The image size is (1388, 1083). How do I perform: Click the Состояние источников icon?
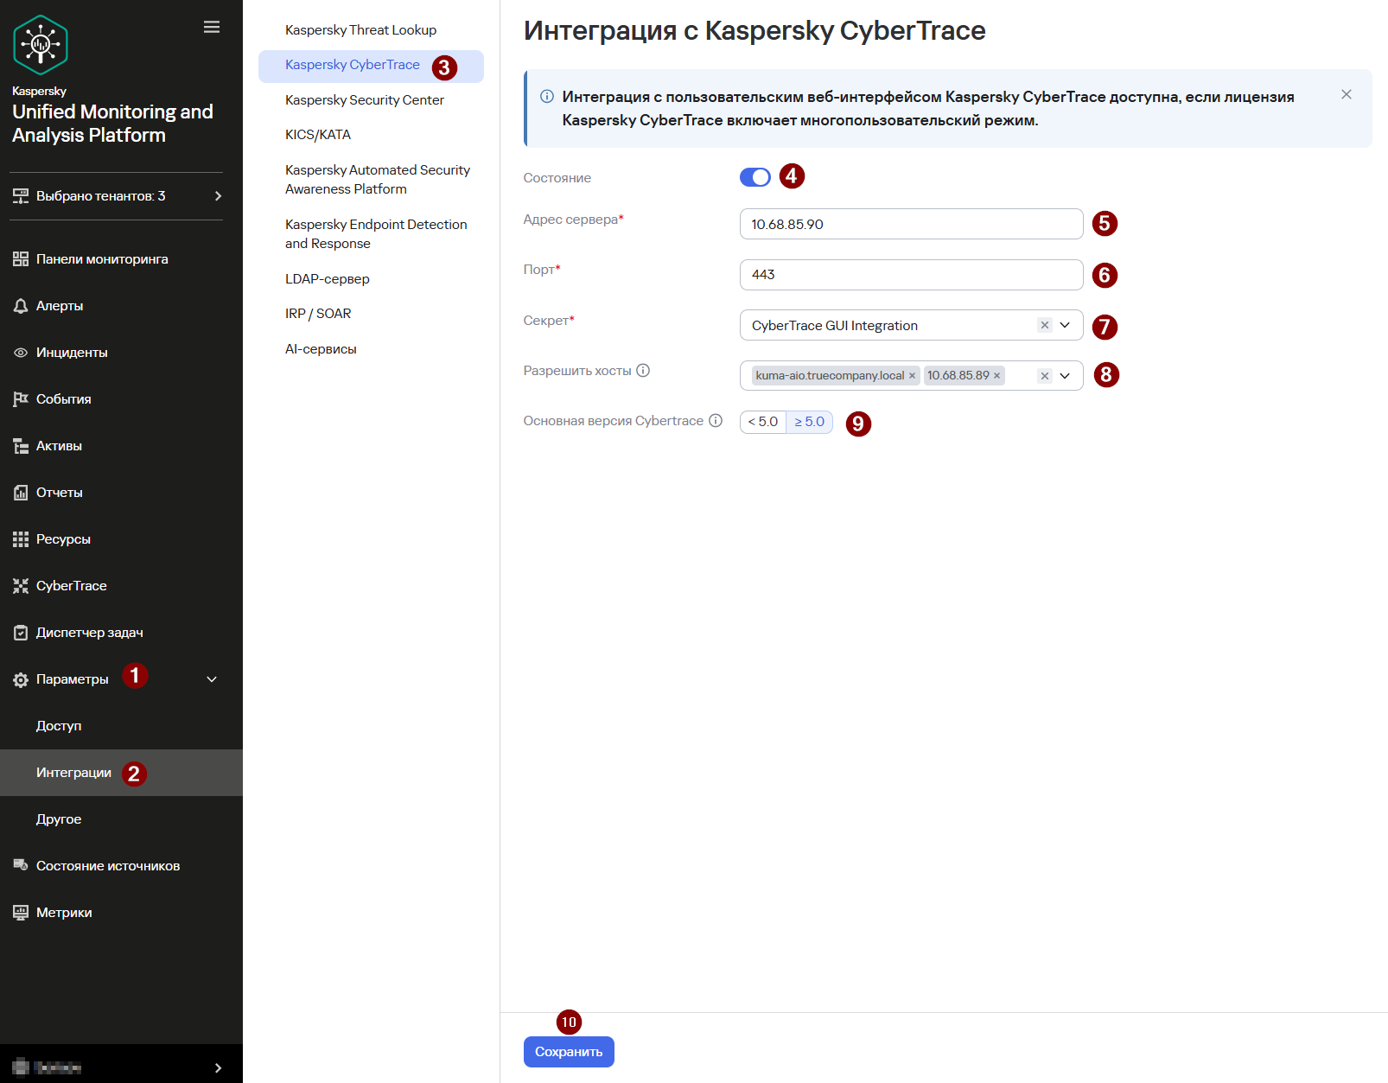(x=21, y=865)
